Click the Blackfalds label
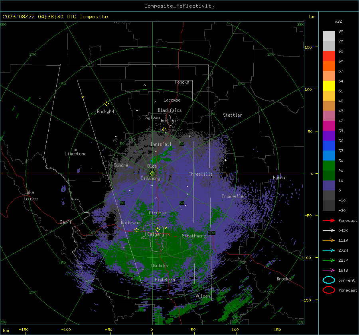Screen dimensions: 359x335 pos(170,110)
